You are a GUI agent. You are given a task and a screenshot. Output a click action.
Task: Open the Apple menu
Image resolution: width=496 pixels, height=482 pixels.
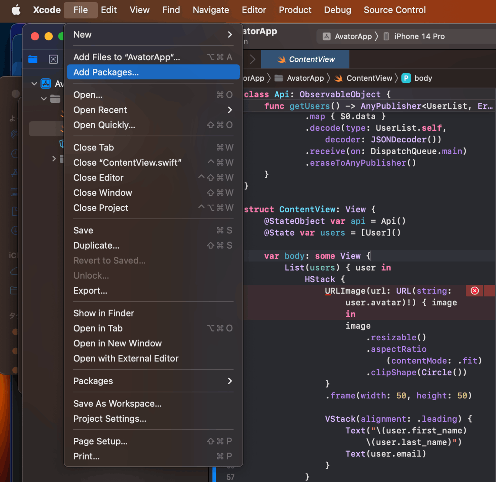coord(16,10)
